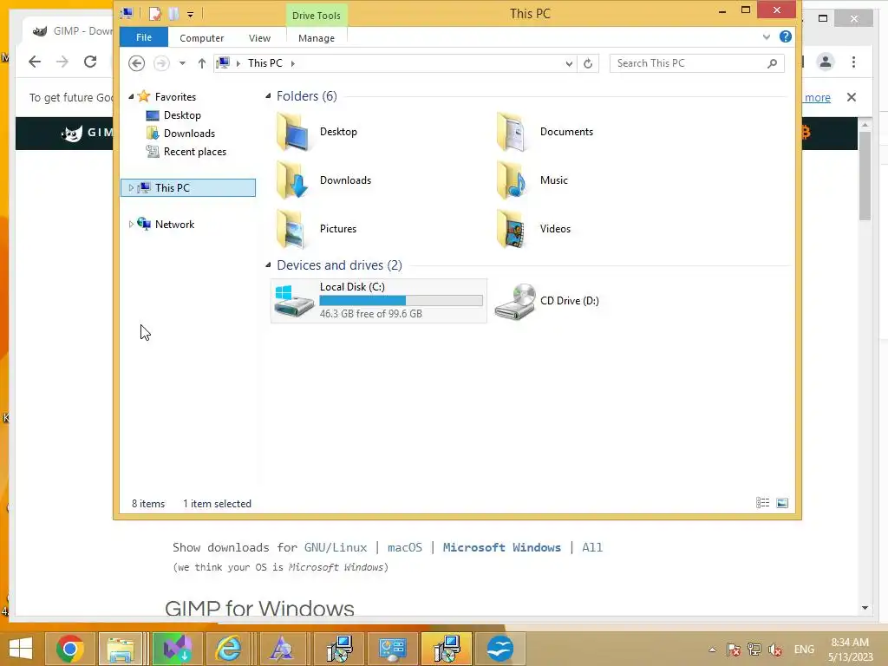Reload the GIMP page in Chrome

click(90, 62)
